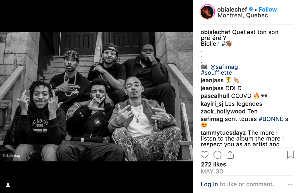This screenshot has height=193, width=300.
Task: Open more options three-dots menu
Action: [x=290, y=185]
